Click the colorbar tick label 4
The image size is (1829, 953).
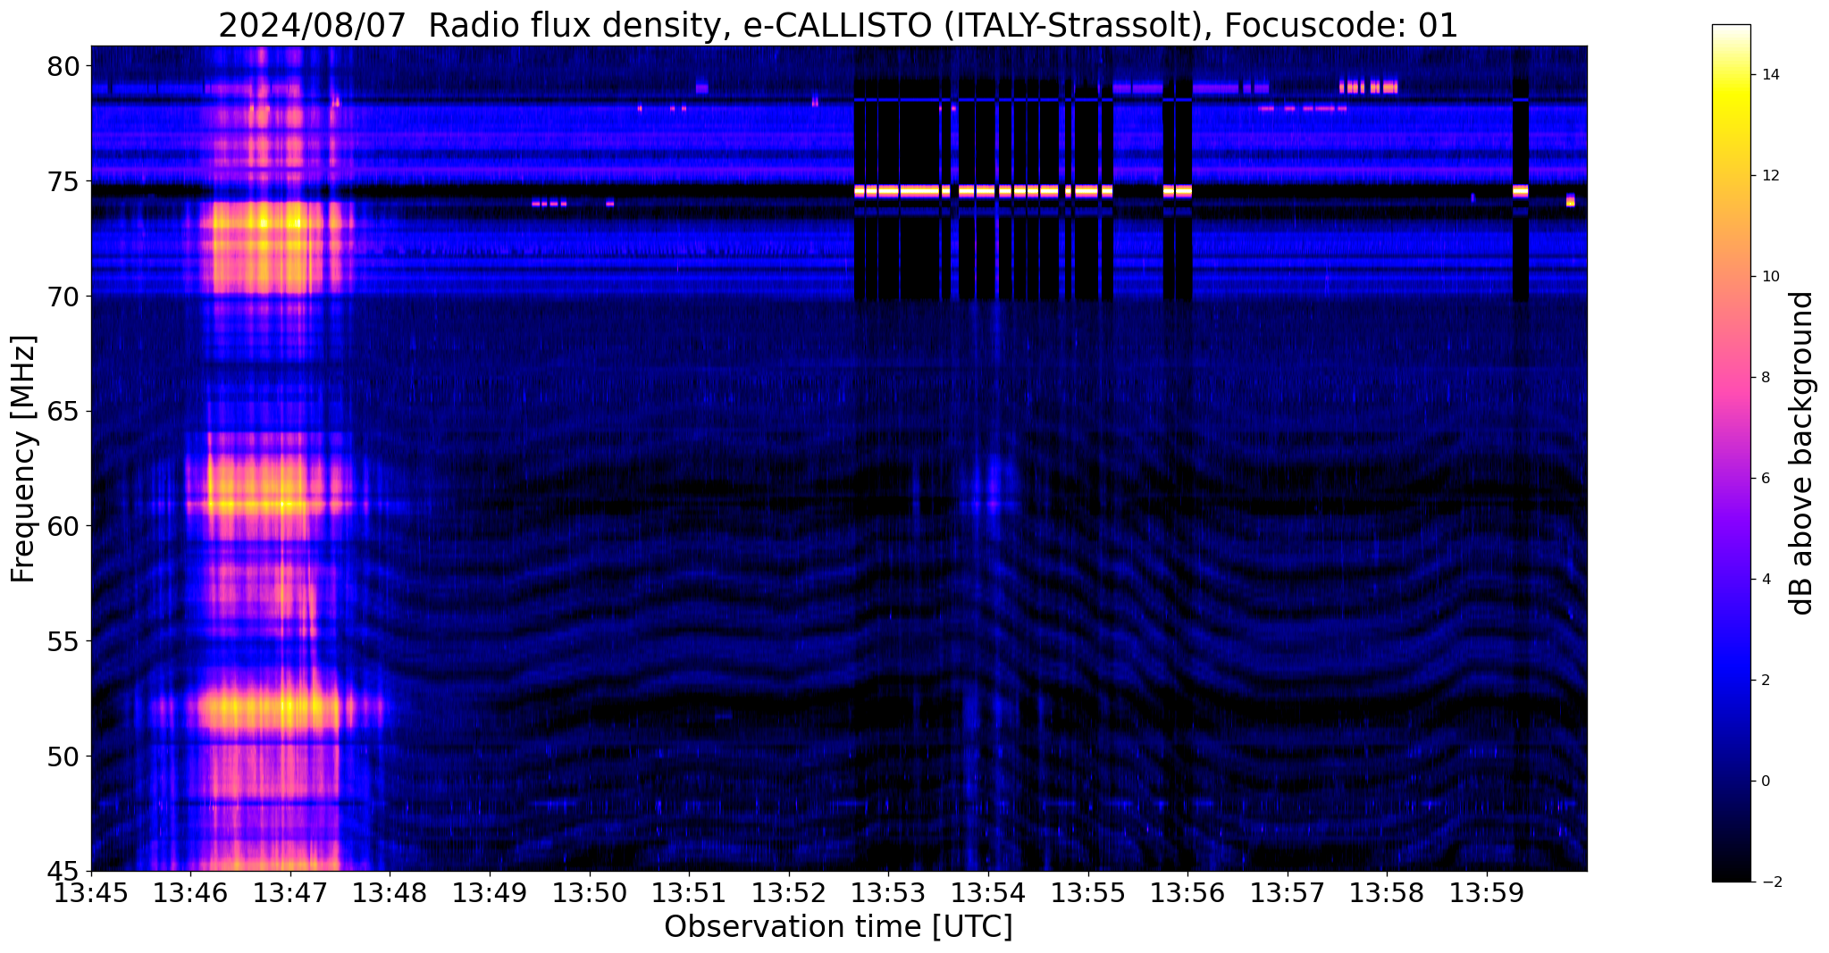(x=1766, y=580)
